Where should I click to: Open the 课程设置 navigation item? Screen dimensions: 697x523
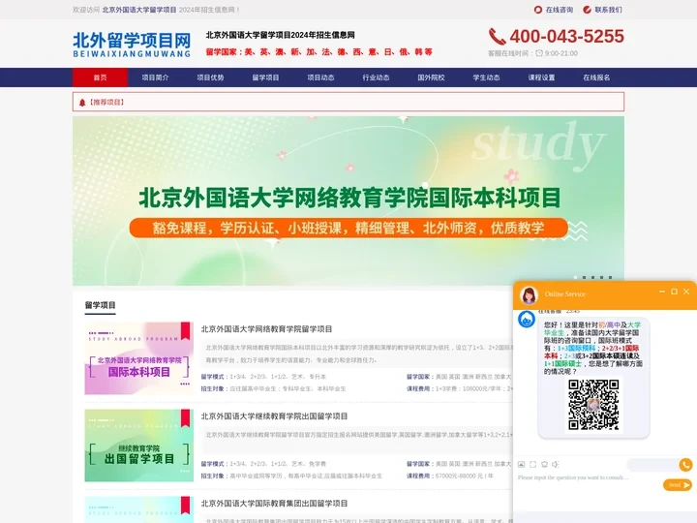pos(541,77)
